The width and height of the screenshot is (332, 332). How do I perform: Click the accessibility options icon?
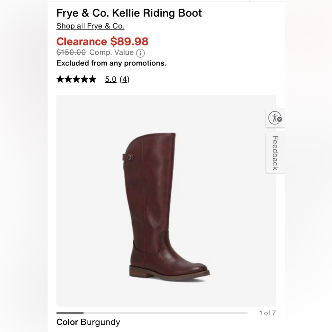click(x=275, y=118)
